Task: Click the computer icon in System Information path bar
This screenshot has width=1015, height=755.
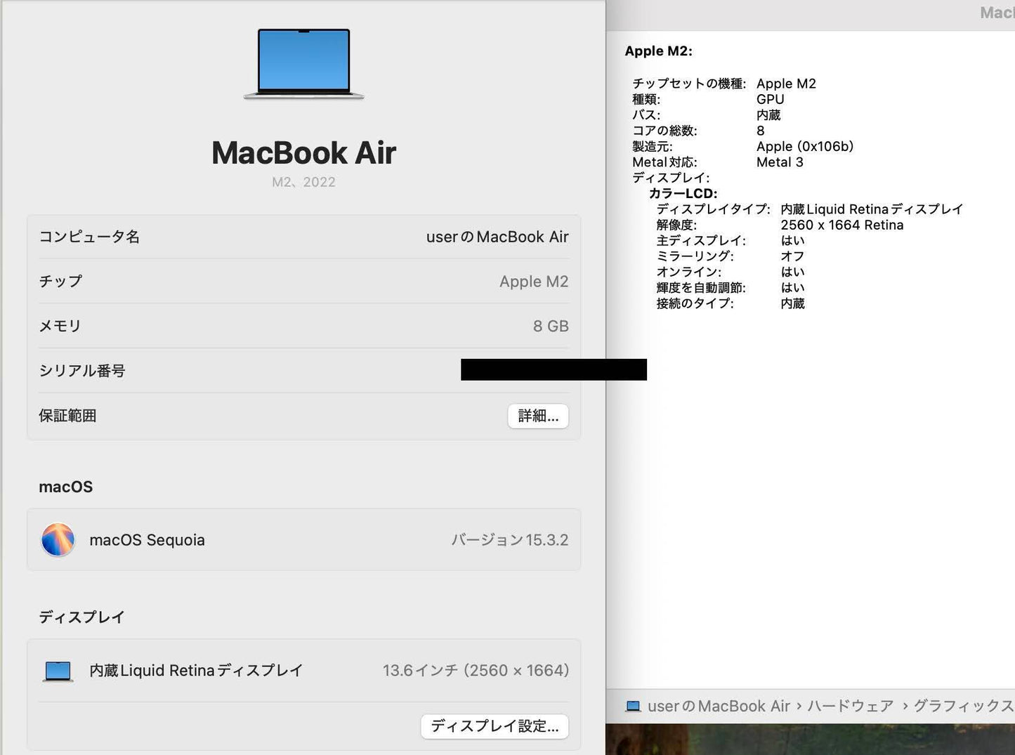Action: (x=633, y=707)
